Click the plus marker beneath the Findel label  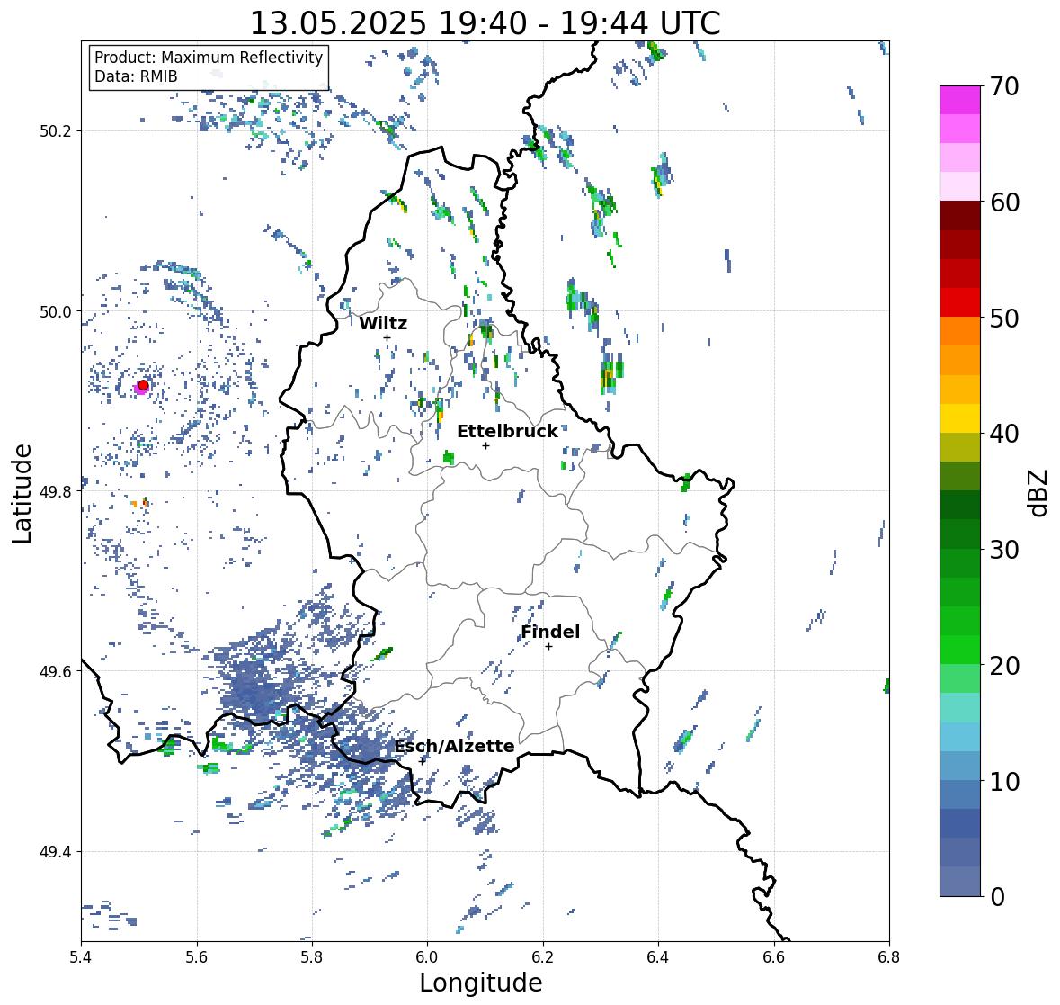549,647
